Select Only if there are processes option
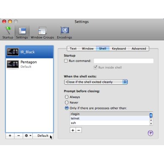 coord(67,108)
